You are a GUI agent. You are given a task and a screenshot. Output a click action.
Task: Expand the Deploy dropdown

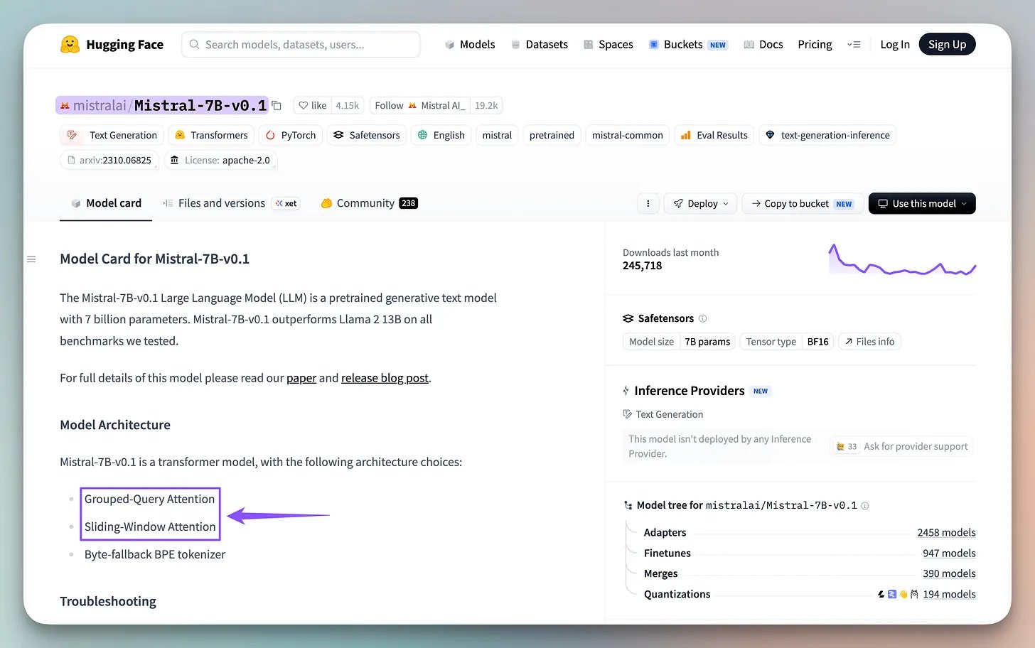pos(701,203)
